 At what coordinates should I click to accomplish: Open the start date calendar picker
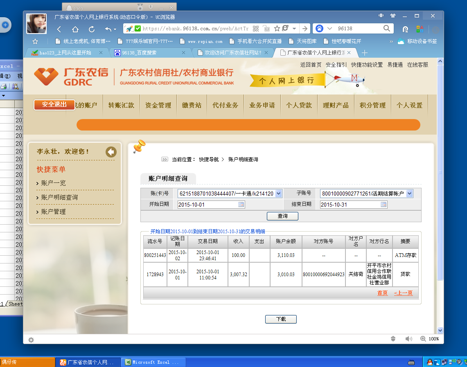click(x=241, y=205)
